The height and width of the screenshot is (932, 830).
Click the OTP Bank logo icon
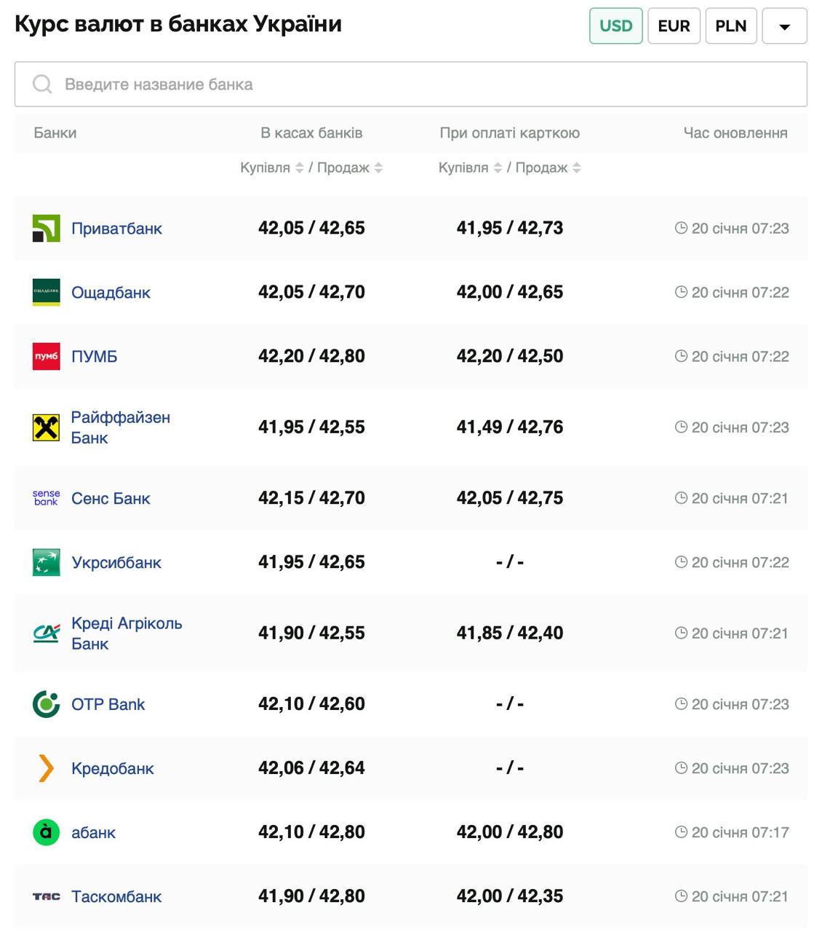pyautogui.click(x=46, y=704)
